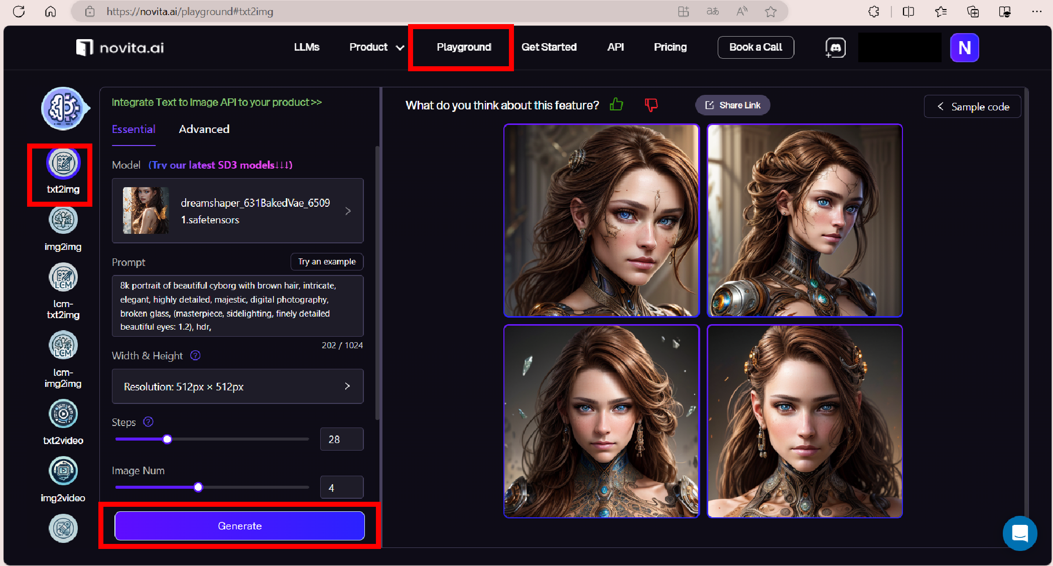This screenshot has width=1053, height=566.
Task: Click the Steps slider handle
Action: click(167, 440)
